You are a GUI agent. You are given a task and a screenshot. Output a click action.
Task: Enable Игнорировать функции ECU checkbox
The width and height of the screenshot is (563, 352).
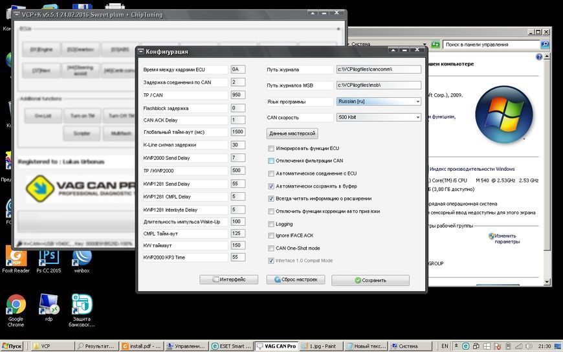[271, 148]
